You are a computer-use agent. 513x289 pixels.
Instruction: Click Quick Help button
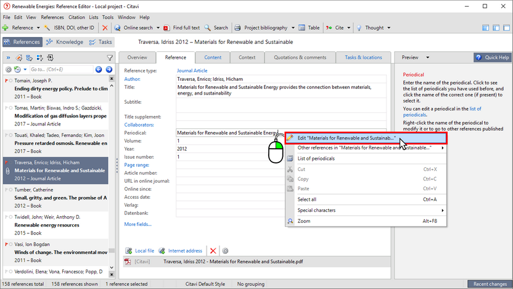click(x=493, y=57)
